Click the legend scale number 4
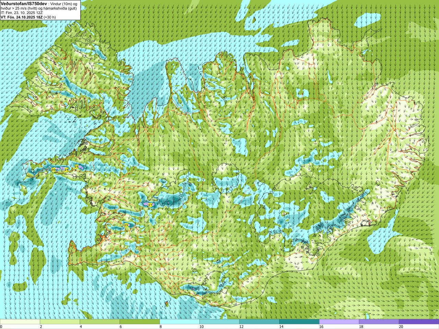Screen dimensions: 439x329 (81, 327)
